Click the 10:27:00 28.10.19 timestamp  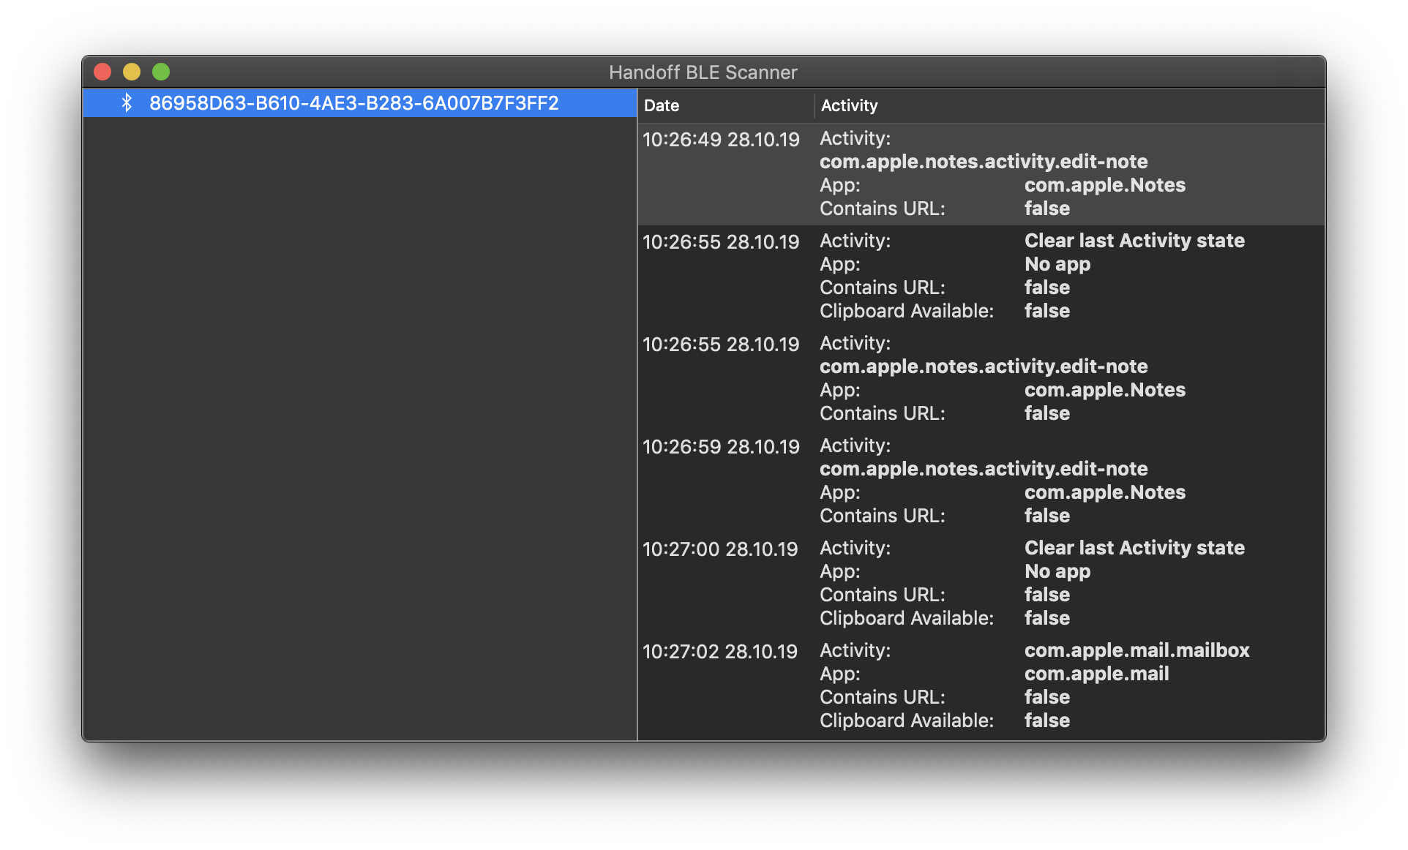point(720,549)
